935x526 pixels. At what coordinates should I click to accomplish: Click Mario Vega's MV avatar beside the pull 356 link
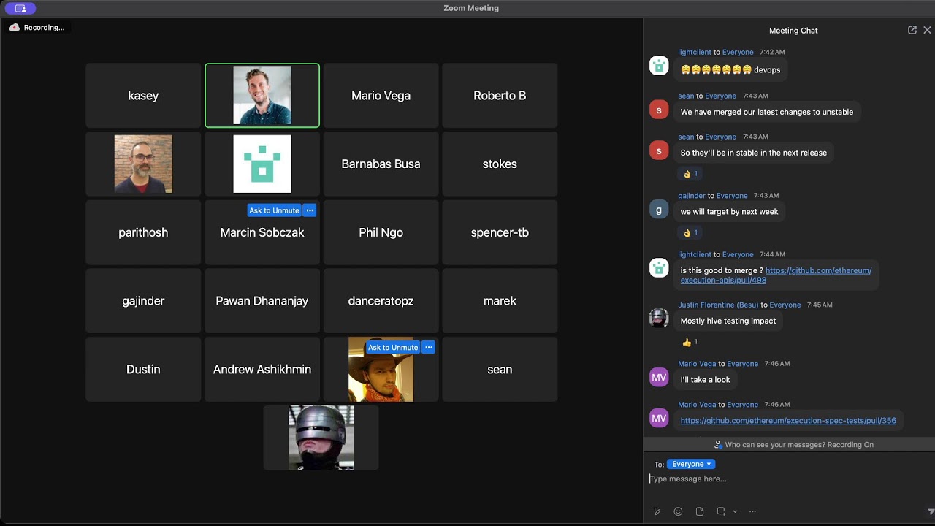tap(659, 419)
